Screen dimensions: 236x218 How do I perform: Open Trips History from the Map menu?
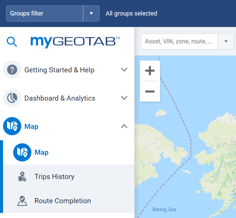54,177
